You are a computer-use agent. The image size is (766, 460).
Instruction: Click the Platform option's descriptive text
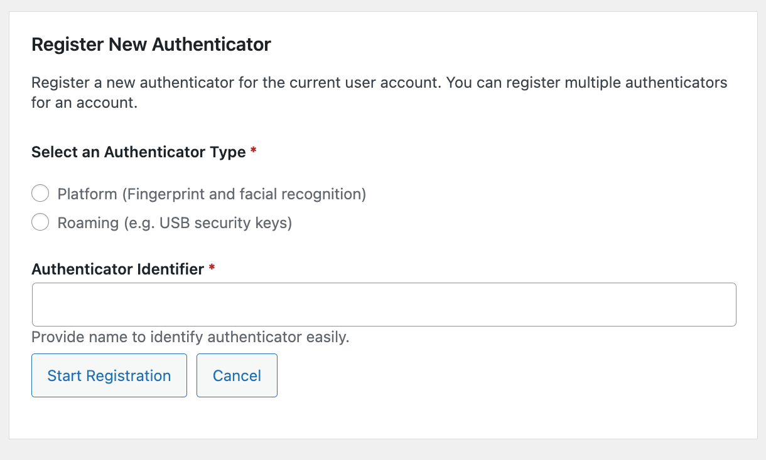[x=212, y=194]
